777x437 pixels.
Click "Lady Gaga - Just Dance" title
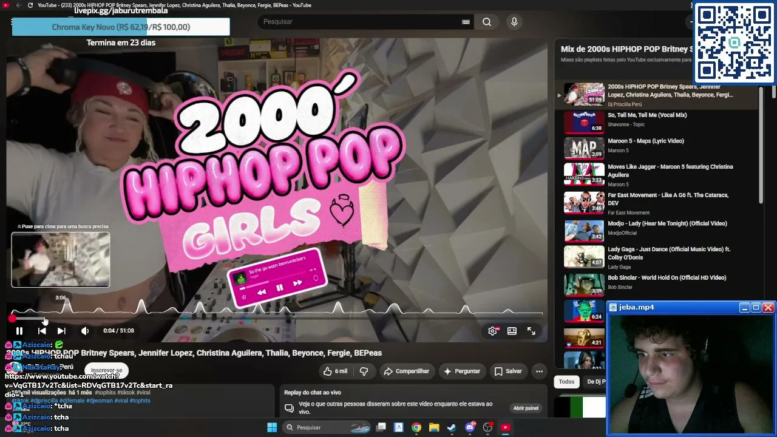pos(669,253)
